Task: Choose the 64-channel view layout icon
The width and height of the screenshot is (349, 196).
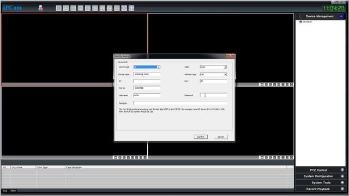Action: (110, 8)
